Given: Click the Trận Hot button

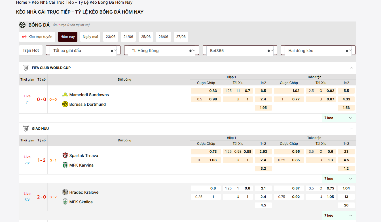Looking at the screenshot, I should (31, 50).
